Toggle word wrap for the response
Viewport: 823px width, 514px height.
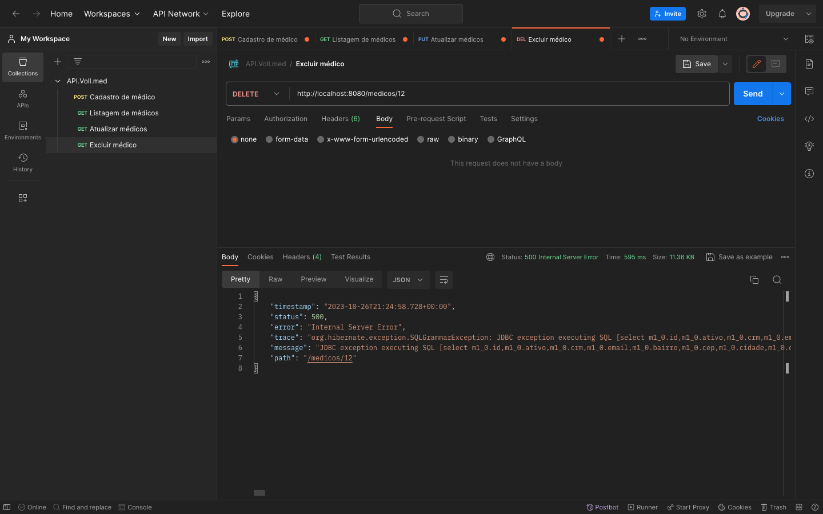click(x=444, y=280)
